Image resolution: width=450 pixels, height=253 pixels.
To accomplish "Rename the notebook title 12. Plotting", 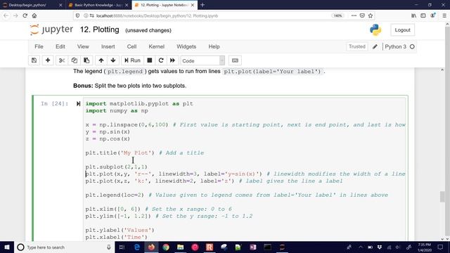I will pos(100,30).
